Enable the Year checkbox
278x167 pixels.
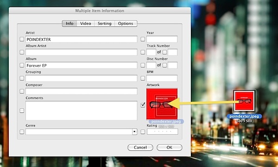(x=143, y=39)
